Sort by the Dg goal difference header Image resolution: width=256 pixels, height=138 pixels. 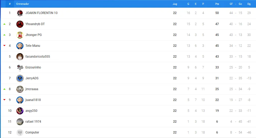(249, 4)
